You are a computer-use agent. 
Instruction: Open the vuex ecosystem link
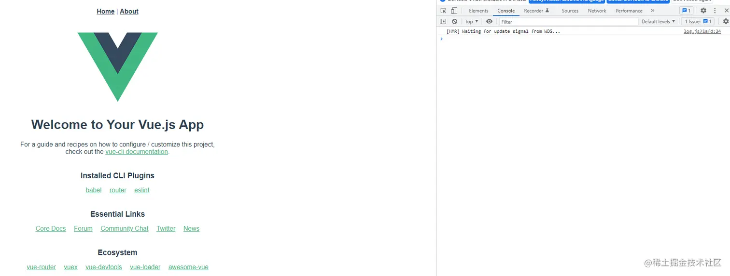click(70, 267)
